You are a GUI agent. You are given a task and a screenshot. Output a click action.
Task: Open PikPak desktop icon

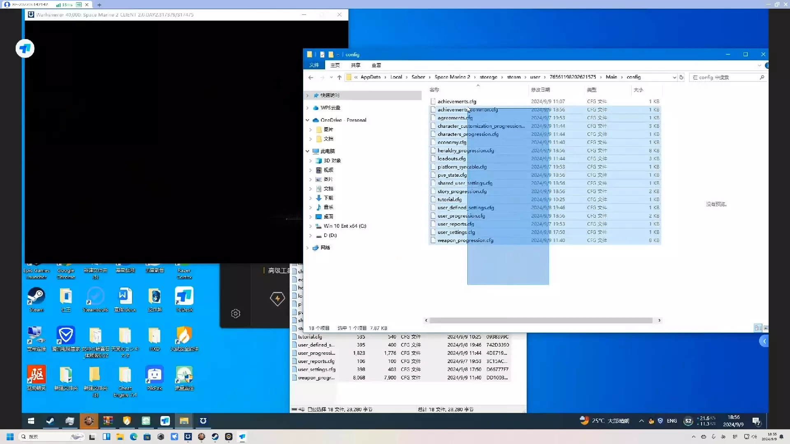click(x=154, y=375)
